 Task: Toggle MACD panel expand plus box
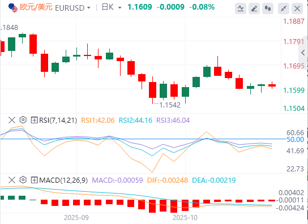(34, 180)
